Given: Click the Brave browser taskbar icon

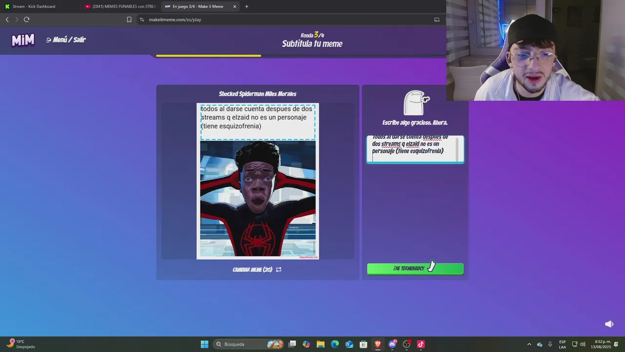Looking at the screenshot, I should (377, 344).
